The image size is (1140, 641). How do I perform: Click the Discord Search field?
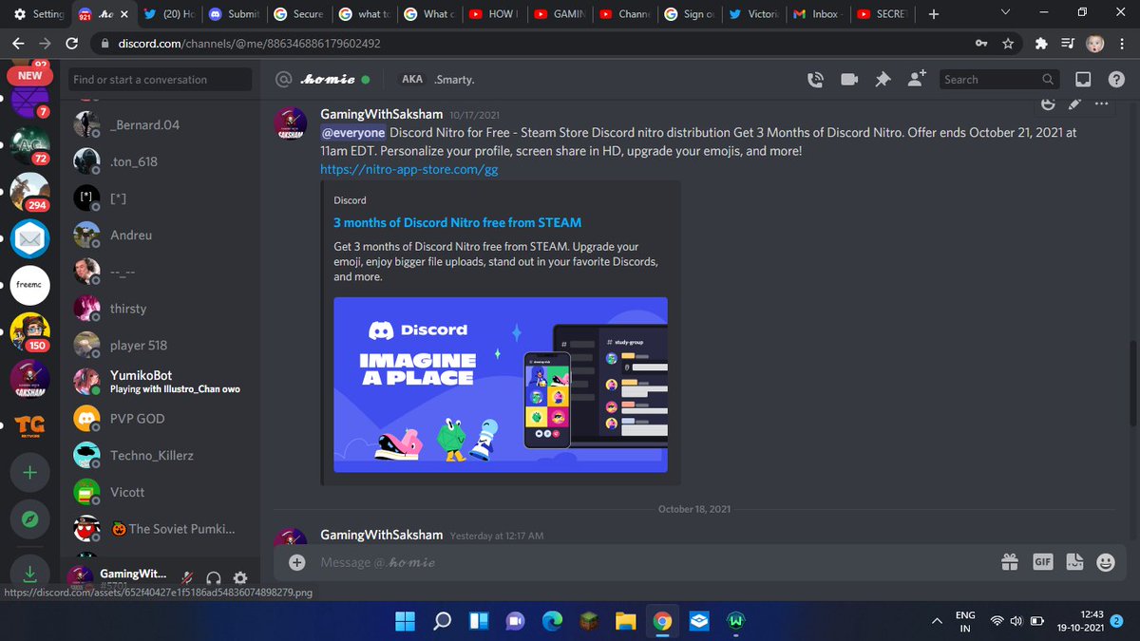tap(998, 80)
